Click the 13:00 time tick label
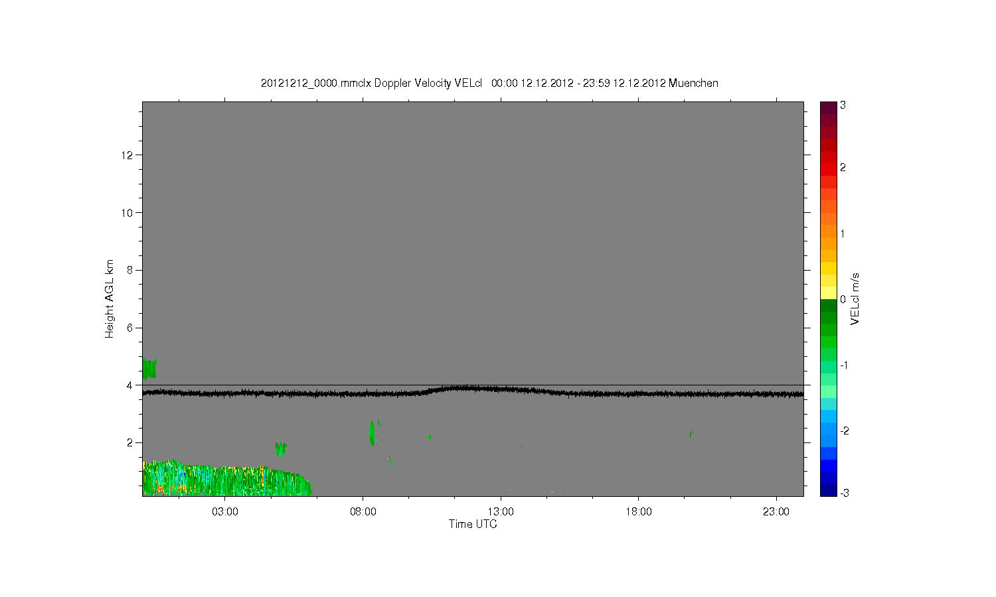This screenshot has height=597, width=996. [x=501, y=512]
